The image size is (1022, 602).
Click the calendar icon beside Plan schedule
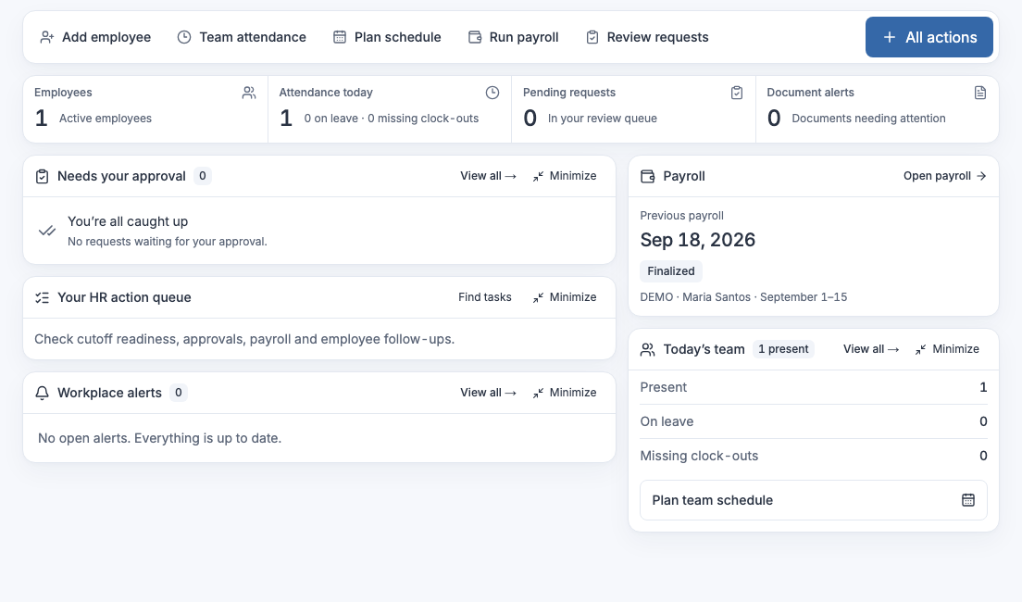click(x=340, y=37)
